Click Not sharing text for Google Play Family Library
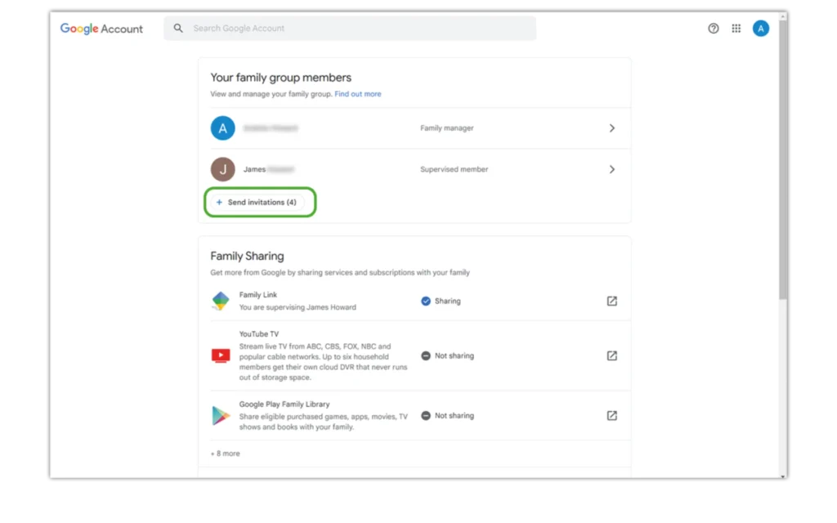Image resolution: width=837 pixels, height=523 pixels. coord(454,415)
